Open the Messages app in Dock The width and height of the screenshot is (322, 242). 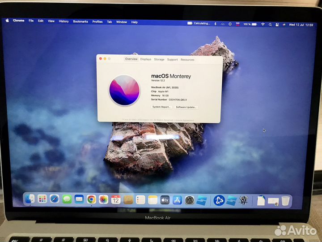pos(67,199)
